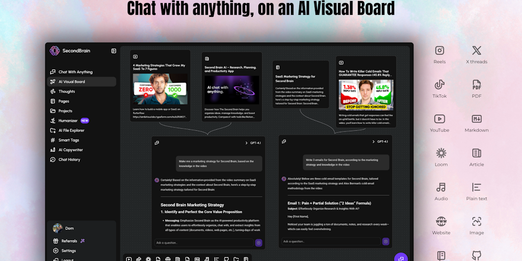Click the chat icon atop the marketing strategy chat window
Viewport: 522px width, 261px height.
(x=157, y=143)
